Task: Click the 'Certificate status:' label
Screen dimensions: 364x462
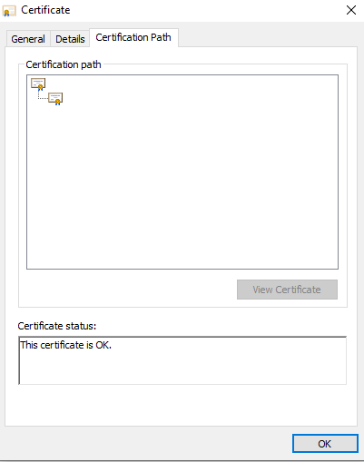Action: coord(57,326)
